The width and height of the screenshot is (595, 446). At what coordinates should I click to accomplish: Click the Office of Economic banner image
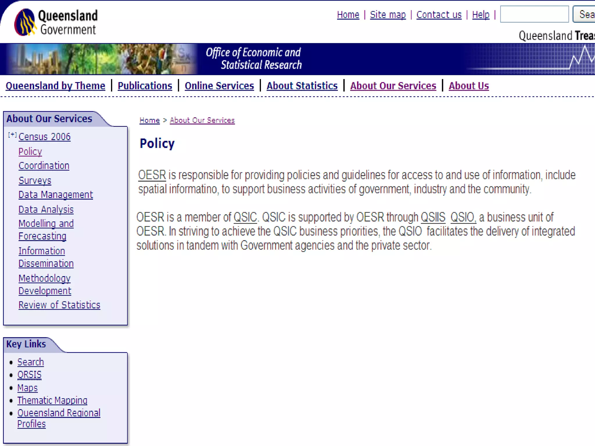253,59
